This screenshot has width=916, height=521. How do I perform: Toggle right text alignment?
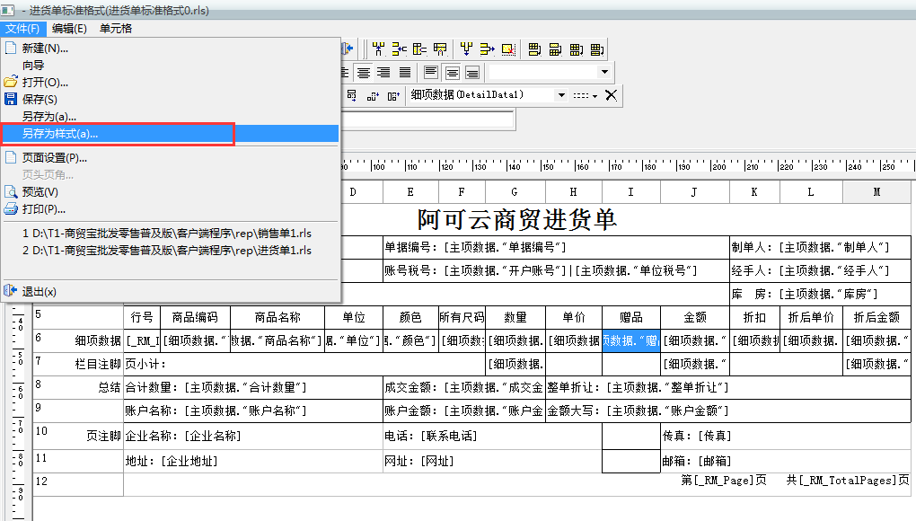(x=384, y=73)
